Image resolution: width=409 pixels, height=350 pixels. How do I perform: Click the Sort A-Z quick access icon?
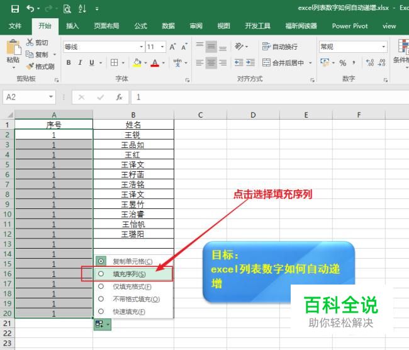point(82,9)
